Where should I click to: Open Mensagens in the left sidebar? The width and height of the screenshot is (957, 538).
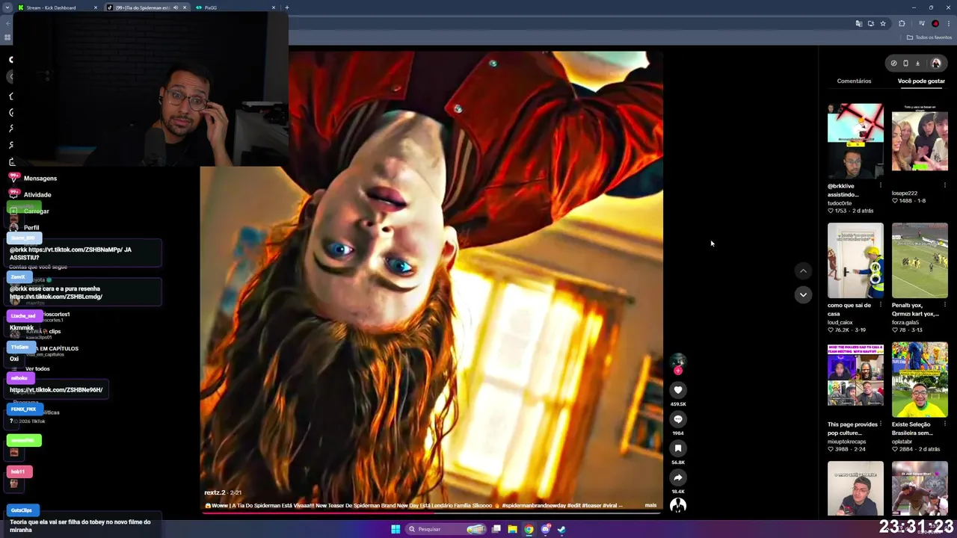33,179
